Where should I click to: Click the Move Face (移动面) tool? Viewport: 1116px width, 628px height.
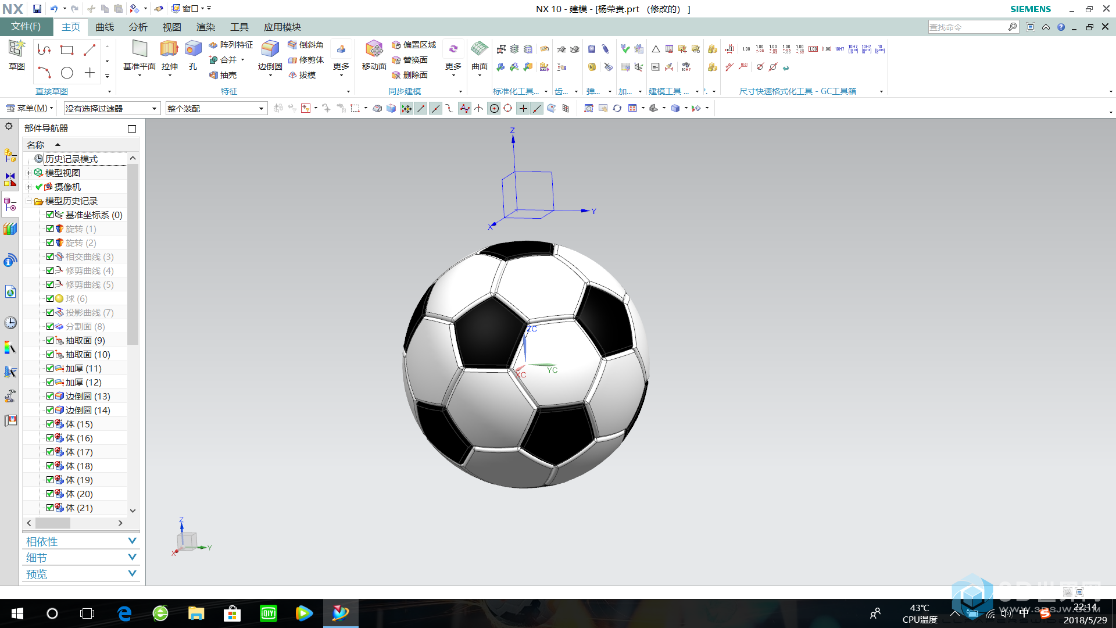coord(374,55)
